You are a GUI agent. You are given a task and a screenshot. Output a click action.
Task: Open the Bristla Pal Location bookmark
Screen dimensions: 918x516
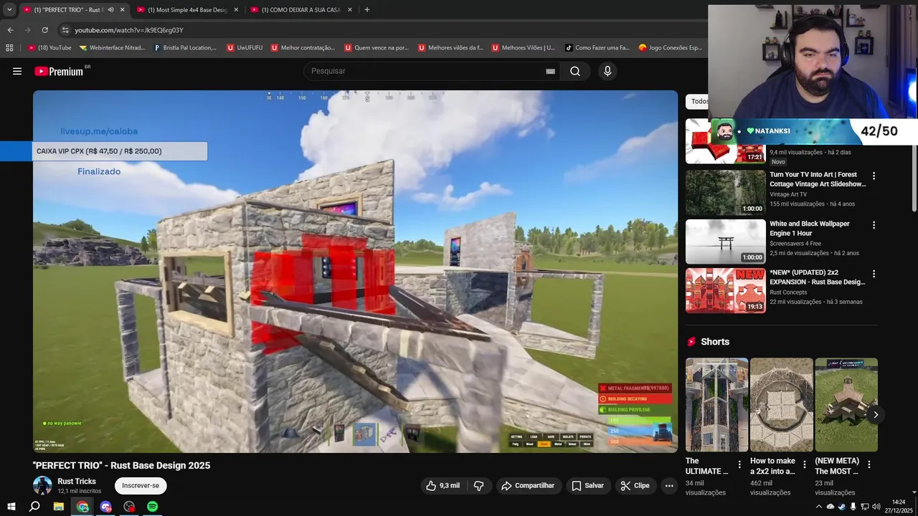coord(185,48)
